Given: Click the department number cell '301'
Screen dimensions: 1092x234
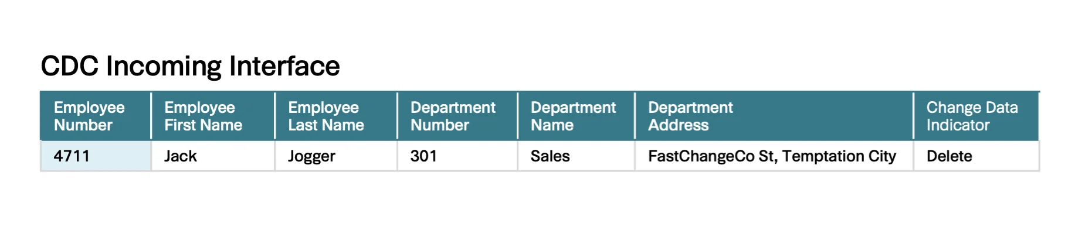Looking at the screenshot, I should [423, 156].
